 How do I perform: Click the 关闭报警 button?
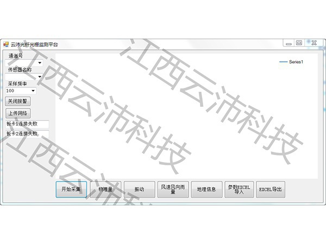pyautogui.click(x=18, y=101)
